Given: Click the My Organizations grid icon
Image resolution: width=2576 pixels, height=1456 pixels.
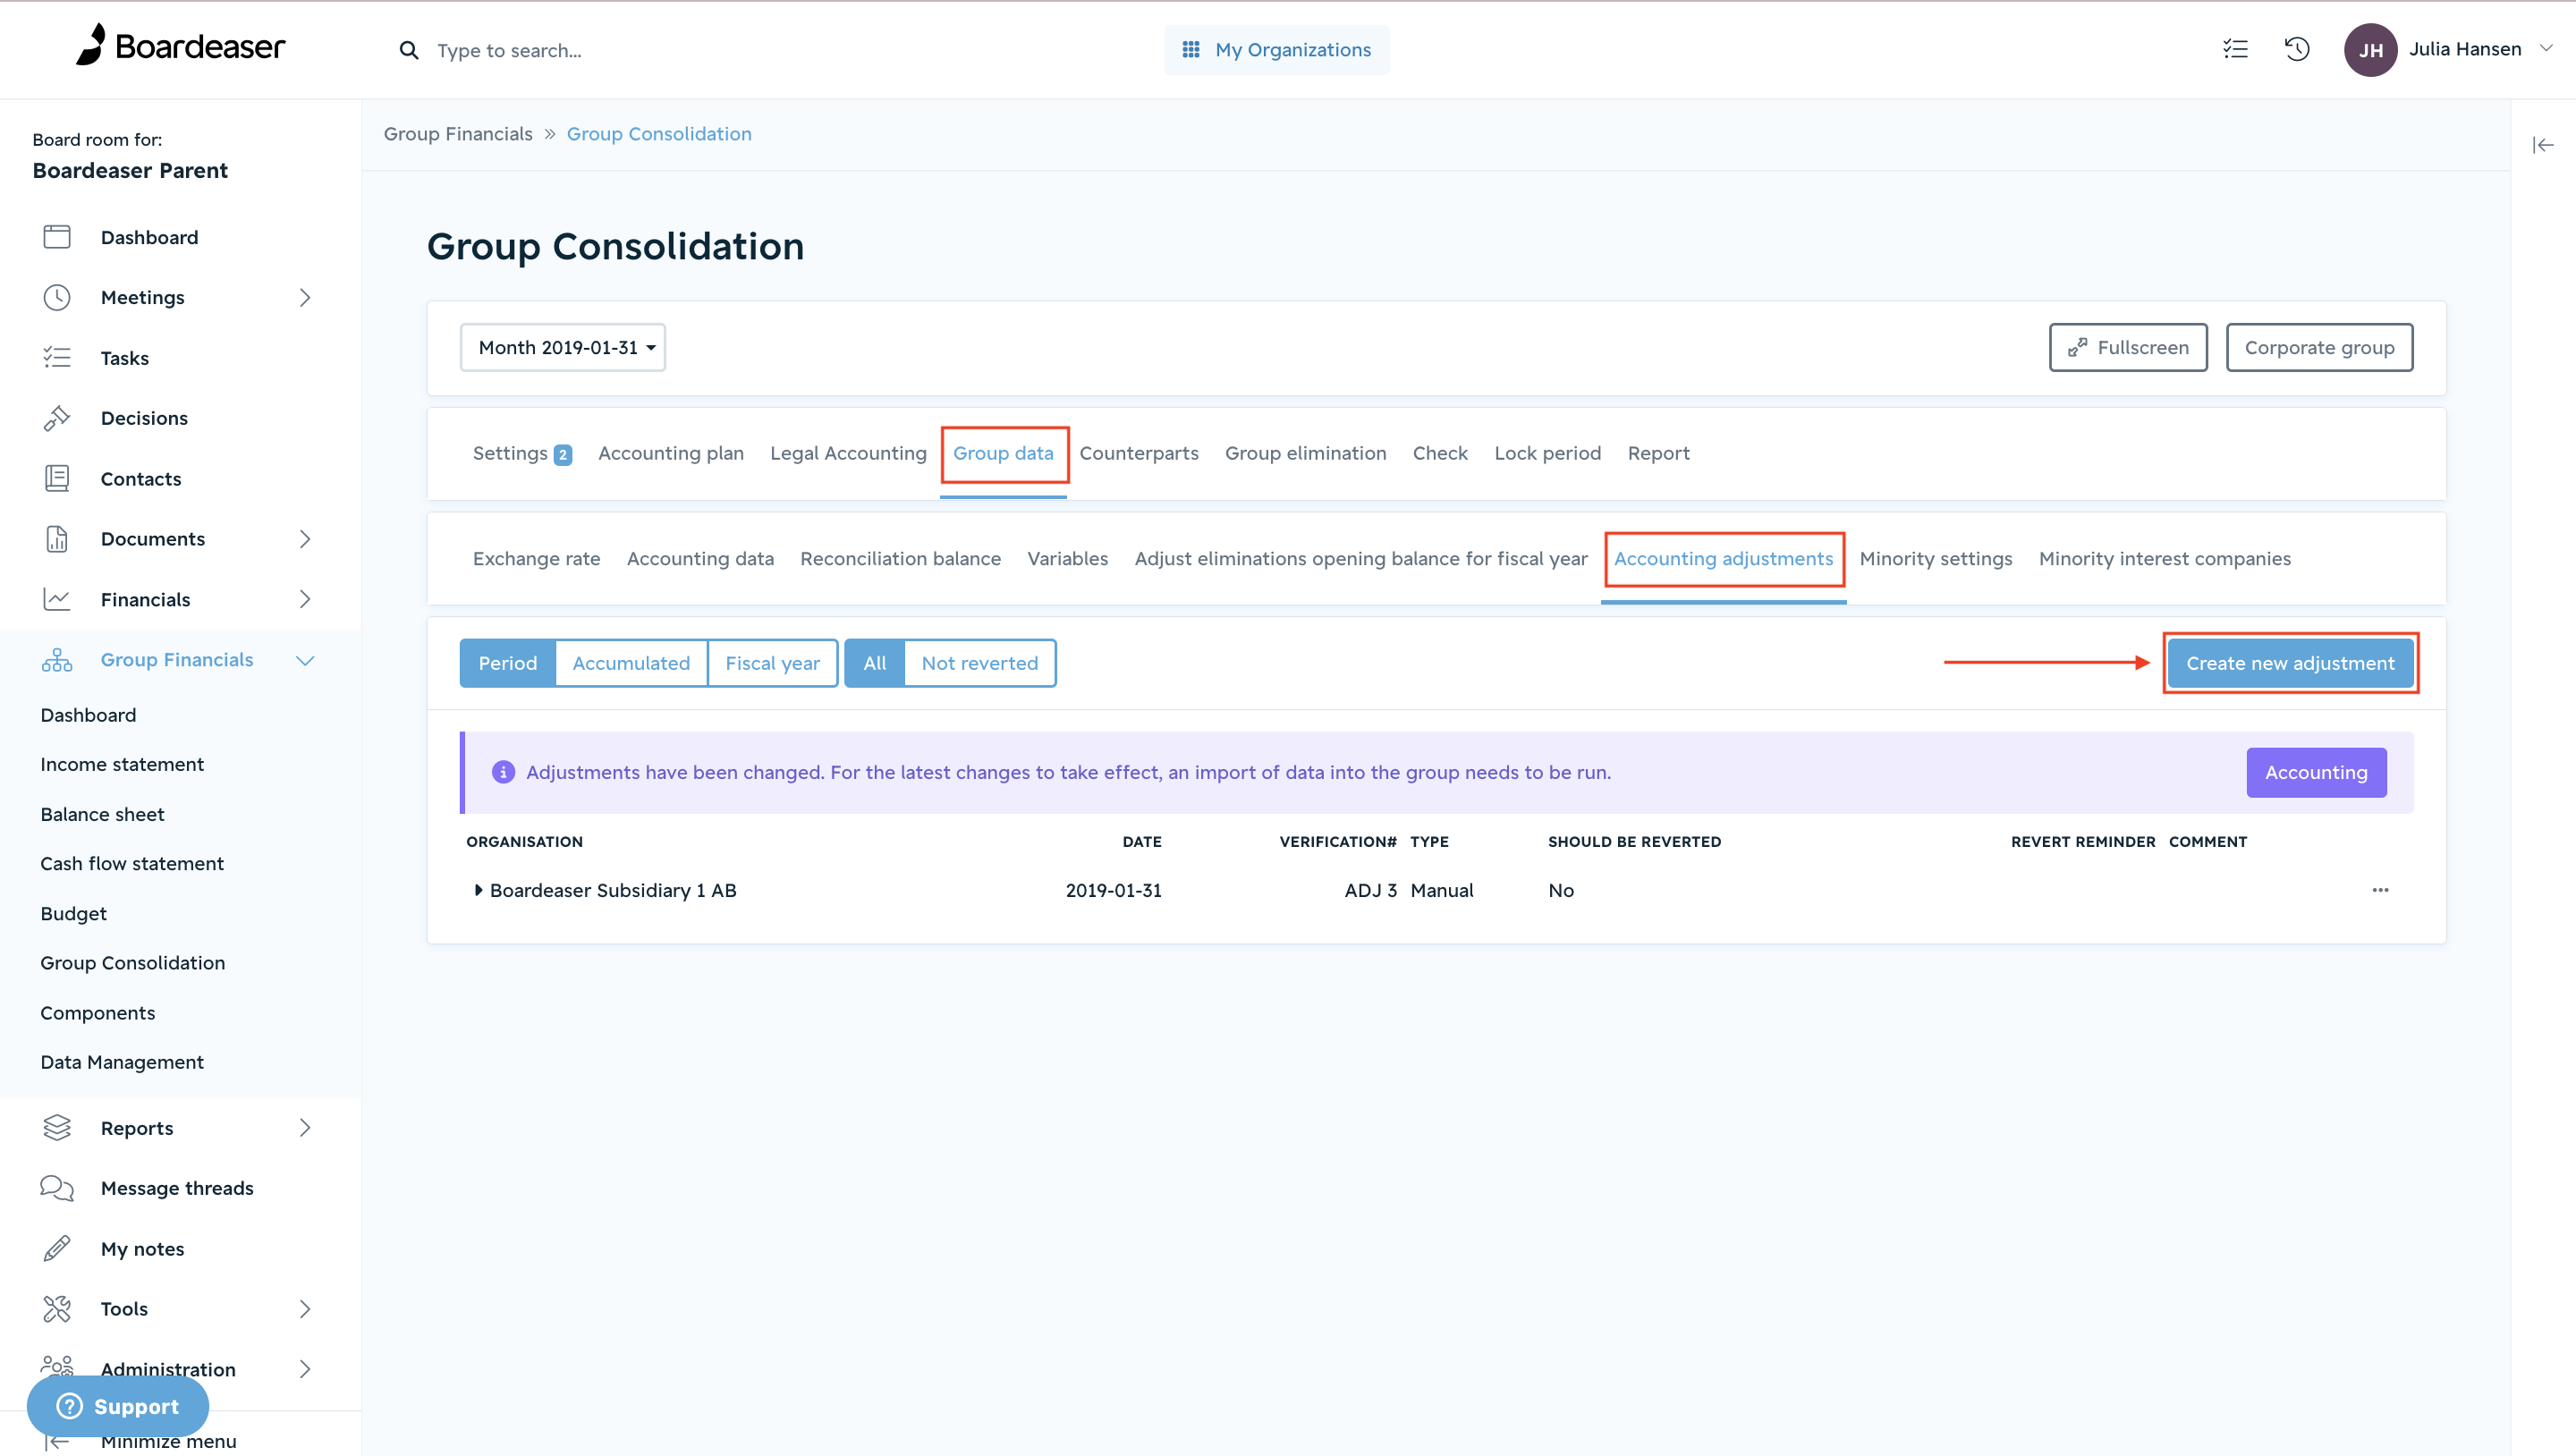Looking at the screenshot, I should 1190,49.
